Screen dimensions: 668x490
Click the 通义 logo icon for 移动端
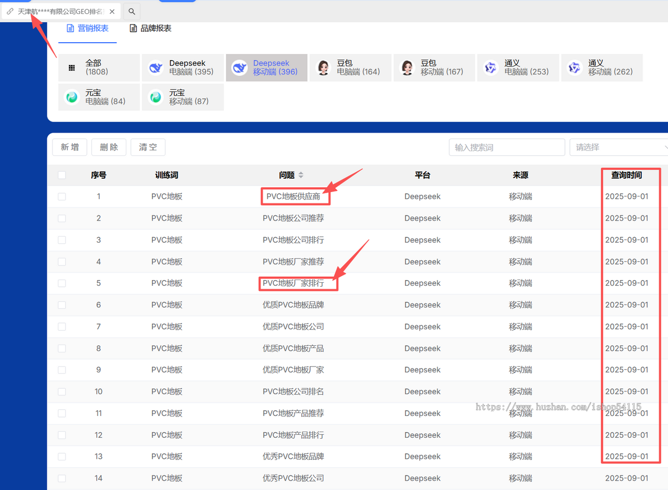[574, 68]
